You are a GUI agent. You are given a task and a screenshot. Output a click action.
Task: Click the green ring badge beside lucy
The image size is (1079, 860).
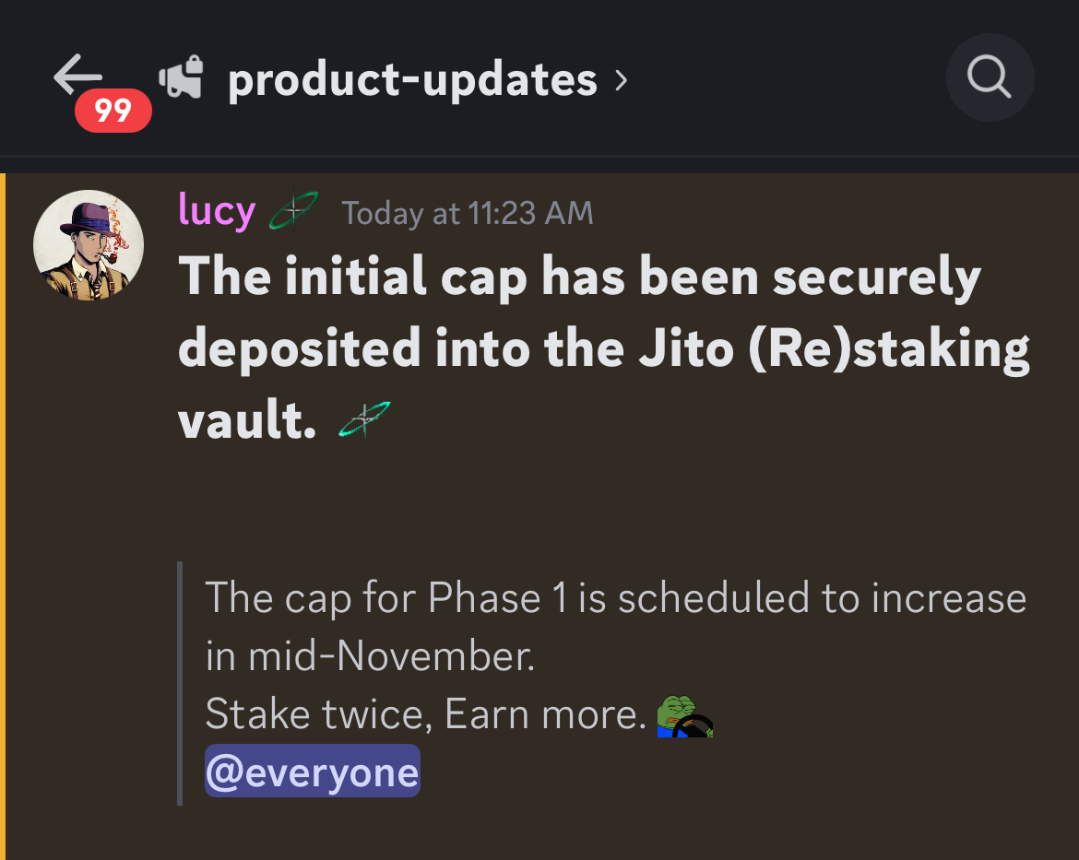[x=293, y=212]
